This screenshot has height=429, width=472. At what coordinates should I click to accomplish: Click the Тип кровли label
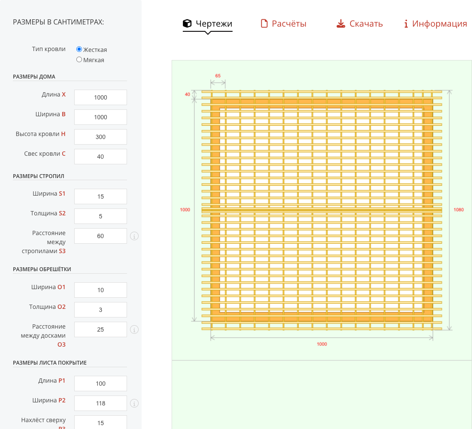[49, 49]
